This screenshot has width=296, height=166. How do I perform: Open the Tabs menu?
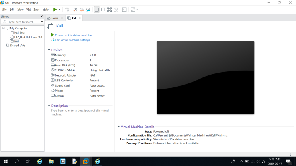(37, 10)
